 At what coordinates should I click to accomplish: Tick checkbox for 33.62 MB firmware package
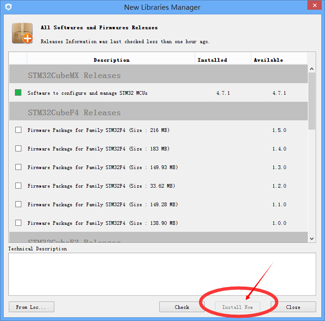click(18, 186)
